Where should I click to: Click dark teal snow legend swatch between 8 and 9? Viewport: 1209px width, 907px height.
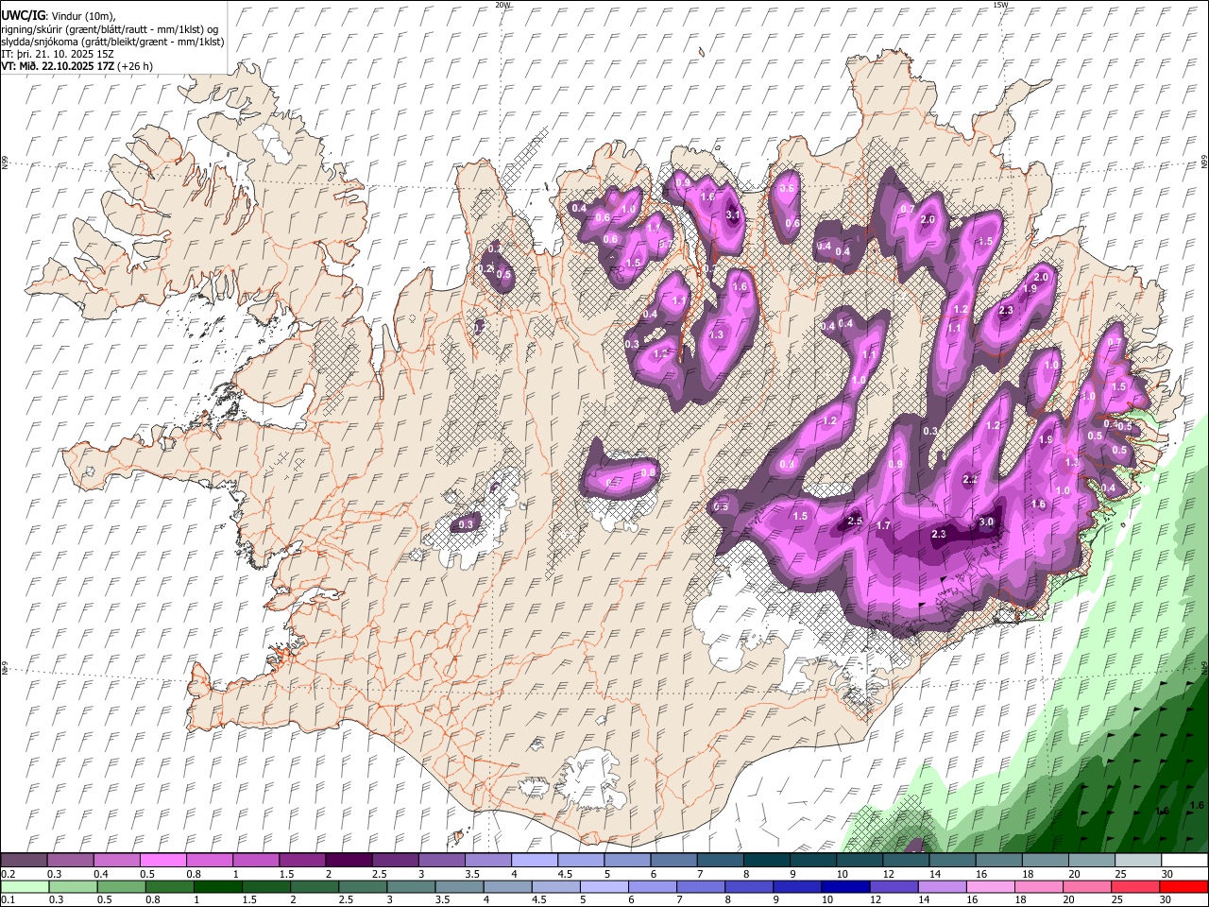pos(766,861)
